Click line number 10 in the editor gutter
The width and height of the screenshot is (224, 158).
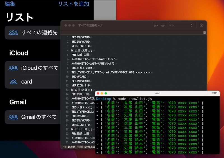(x=67, y=77)
